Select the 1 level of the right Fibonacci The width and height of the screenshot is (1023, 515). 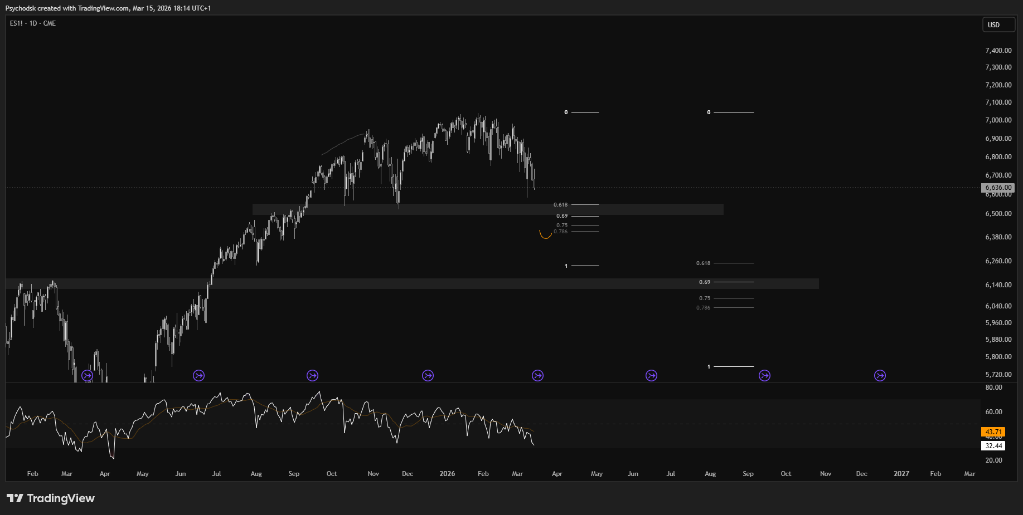[733, 367]
